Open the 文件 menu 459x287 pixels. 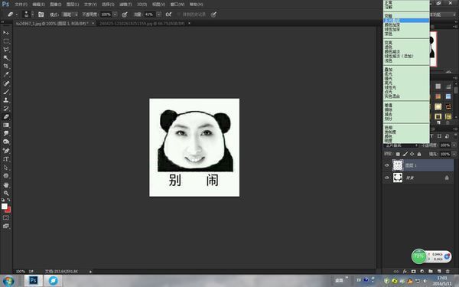tap(21, 5)
